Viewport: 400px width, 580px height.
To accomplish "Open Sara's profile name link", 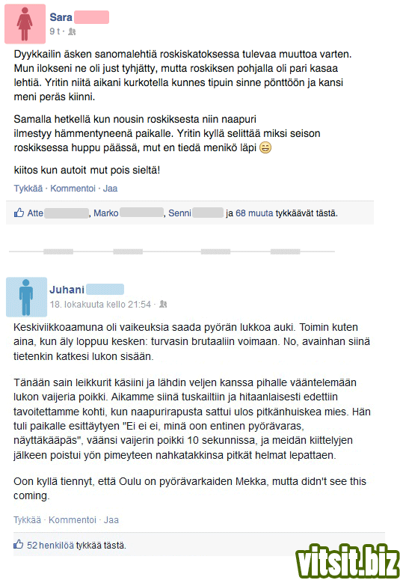I will [x=61, y=17].
